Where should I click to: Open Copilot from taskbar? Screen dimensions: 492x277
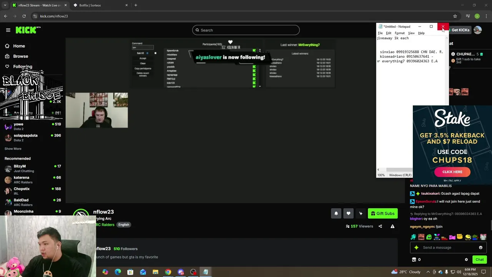pyautogui.click(x=105, y=272)
